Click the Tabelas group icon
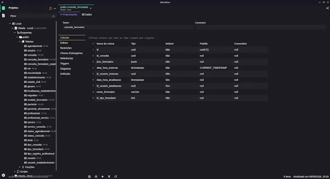 (x=23, y=41)
